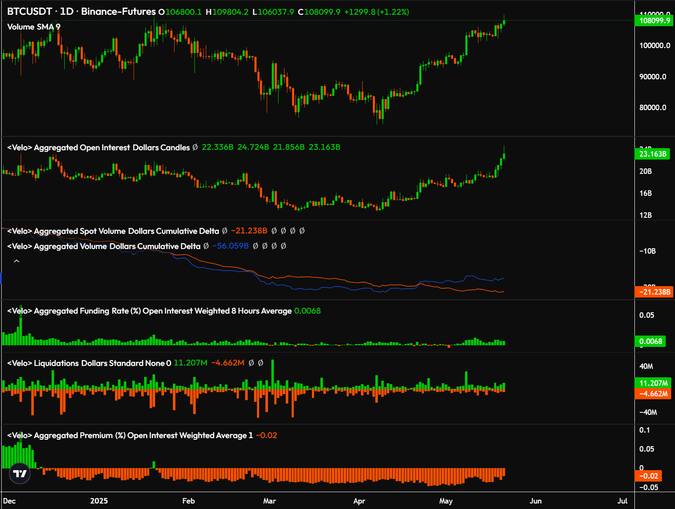This screenshot has height=509, width=675.
Task: Click the green 0.0068 tag on price axis
Action: tap(650, 341)
